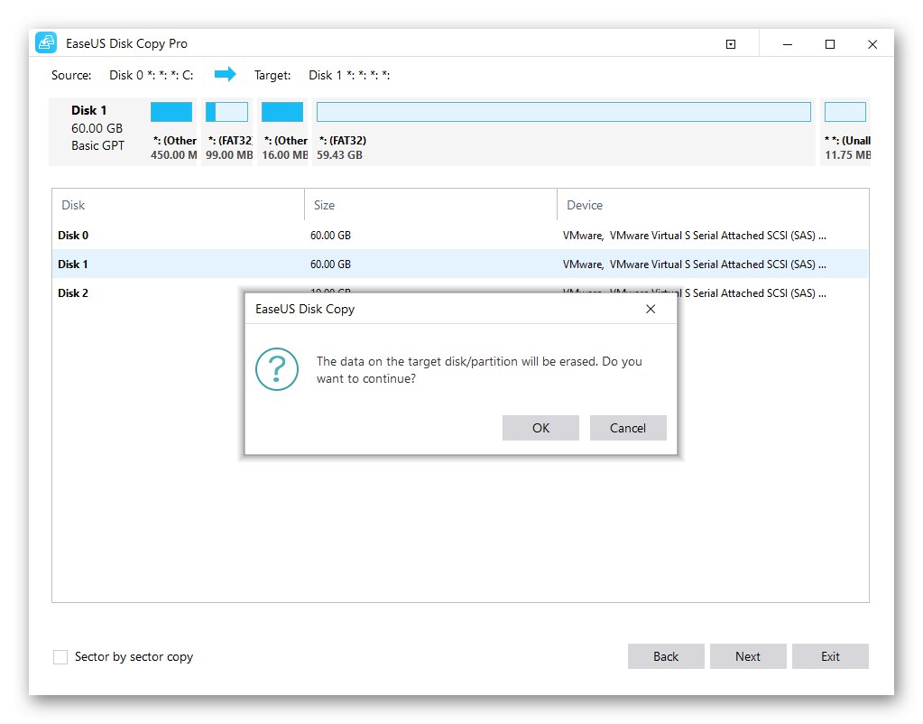
Task: Click the question mark icon in dialog
Action: [277, 369]
